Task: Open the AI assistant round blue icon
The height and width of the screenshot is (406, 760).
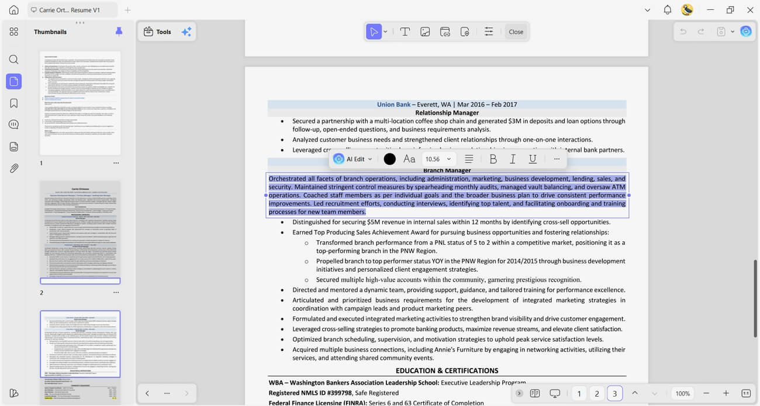Action: (x=746, y=32)
